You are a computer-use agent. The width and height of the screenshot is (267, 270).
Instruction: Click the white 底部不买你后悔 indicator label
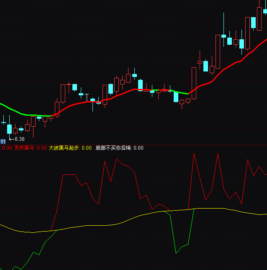(x=113, y=148)
